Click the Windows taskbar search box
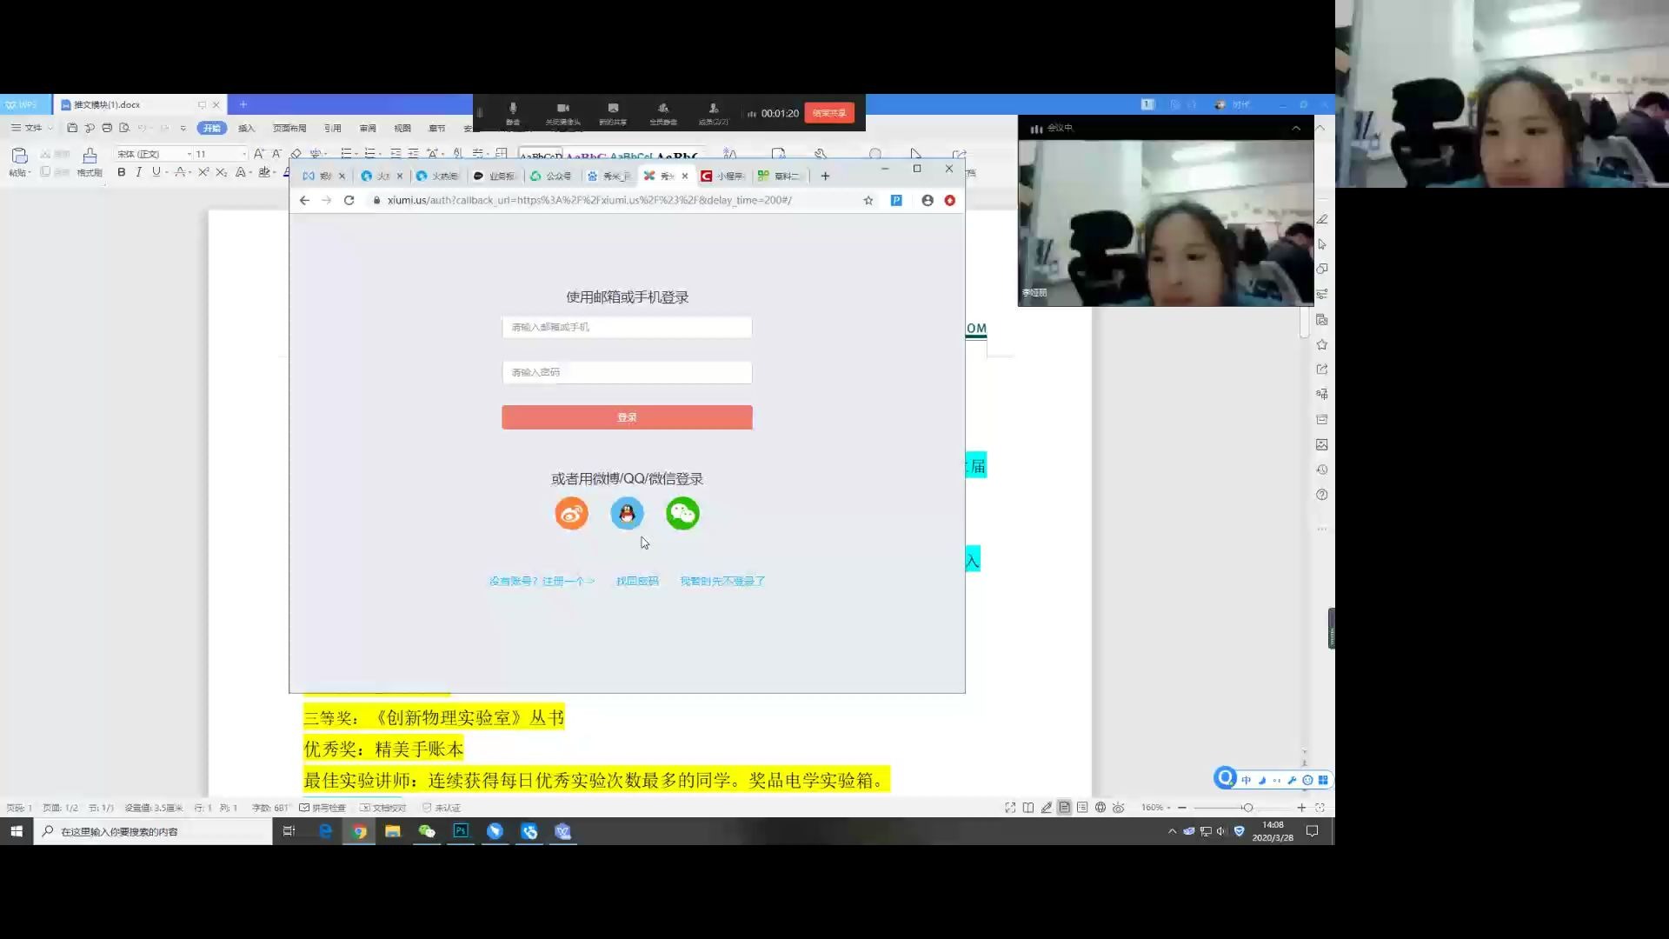Image resolution: width=1669 pixels, height=939 pixels. coord(153,831)
